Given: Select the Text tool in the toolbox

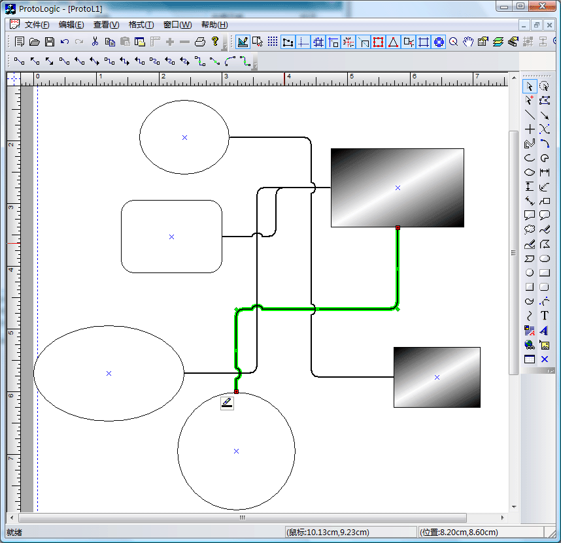Looking at the screenshot, I should coord(545,316).
